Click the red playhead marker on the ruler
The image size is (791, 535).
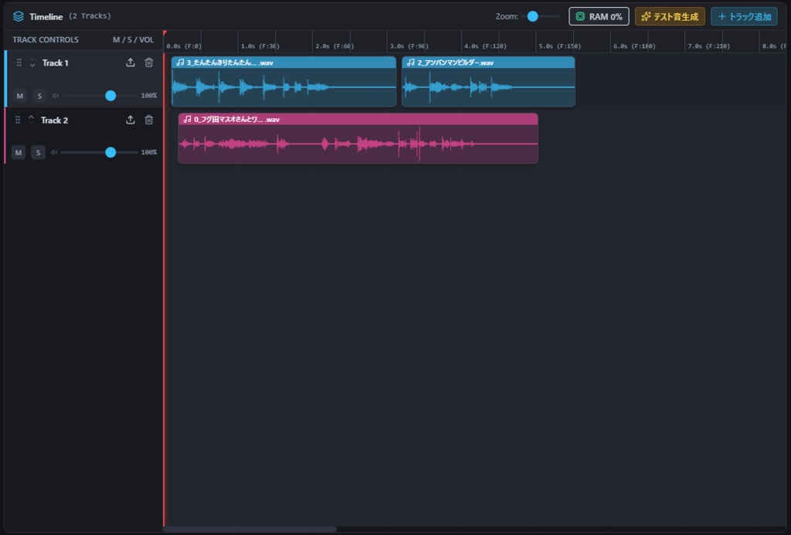[x=165, y=33]
